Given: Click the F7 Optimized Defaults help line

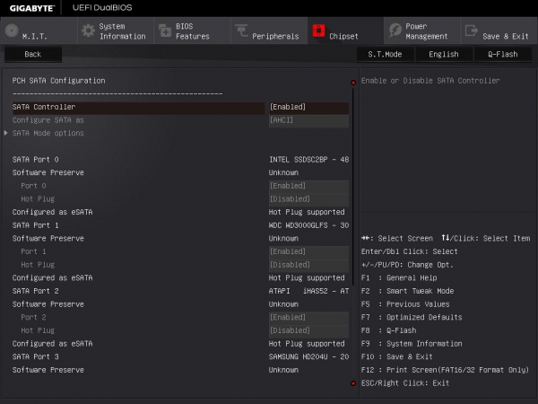Looking at the screenshot, I should coord(412,318).
